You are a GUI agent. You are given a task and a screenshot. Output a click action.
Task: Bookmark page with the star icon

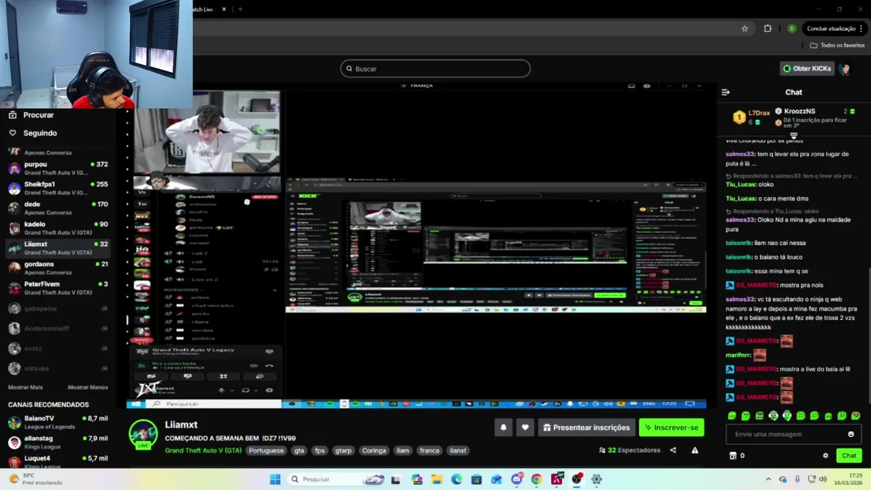(x=745, y=29)
